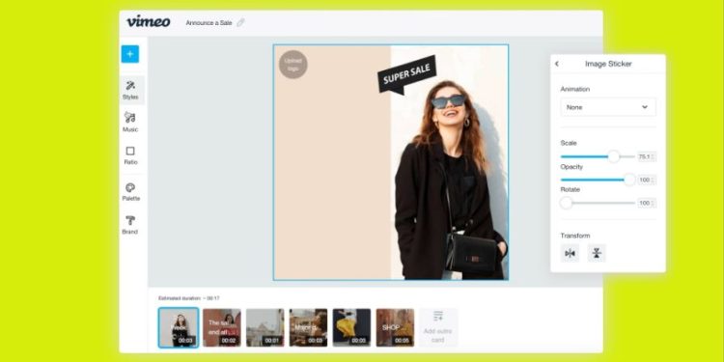Select the second scene thumbnail lasting 00:02
724x362 pixels.
pos(222,328)
